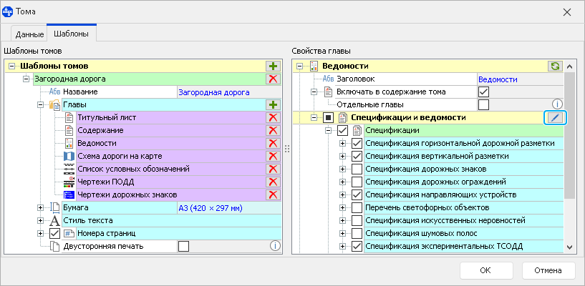Image resolution: width=585 pixels, height=286 pixels.
Task: Collapse the Главы tree node
Action: [40, 105]
